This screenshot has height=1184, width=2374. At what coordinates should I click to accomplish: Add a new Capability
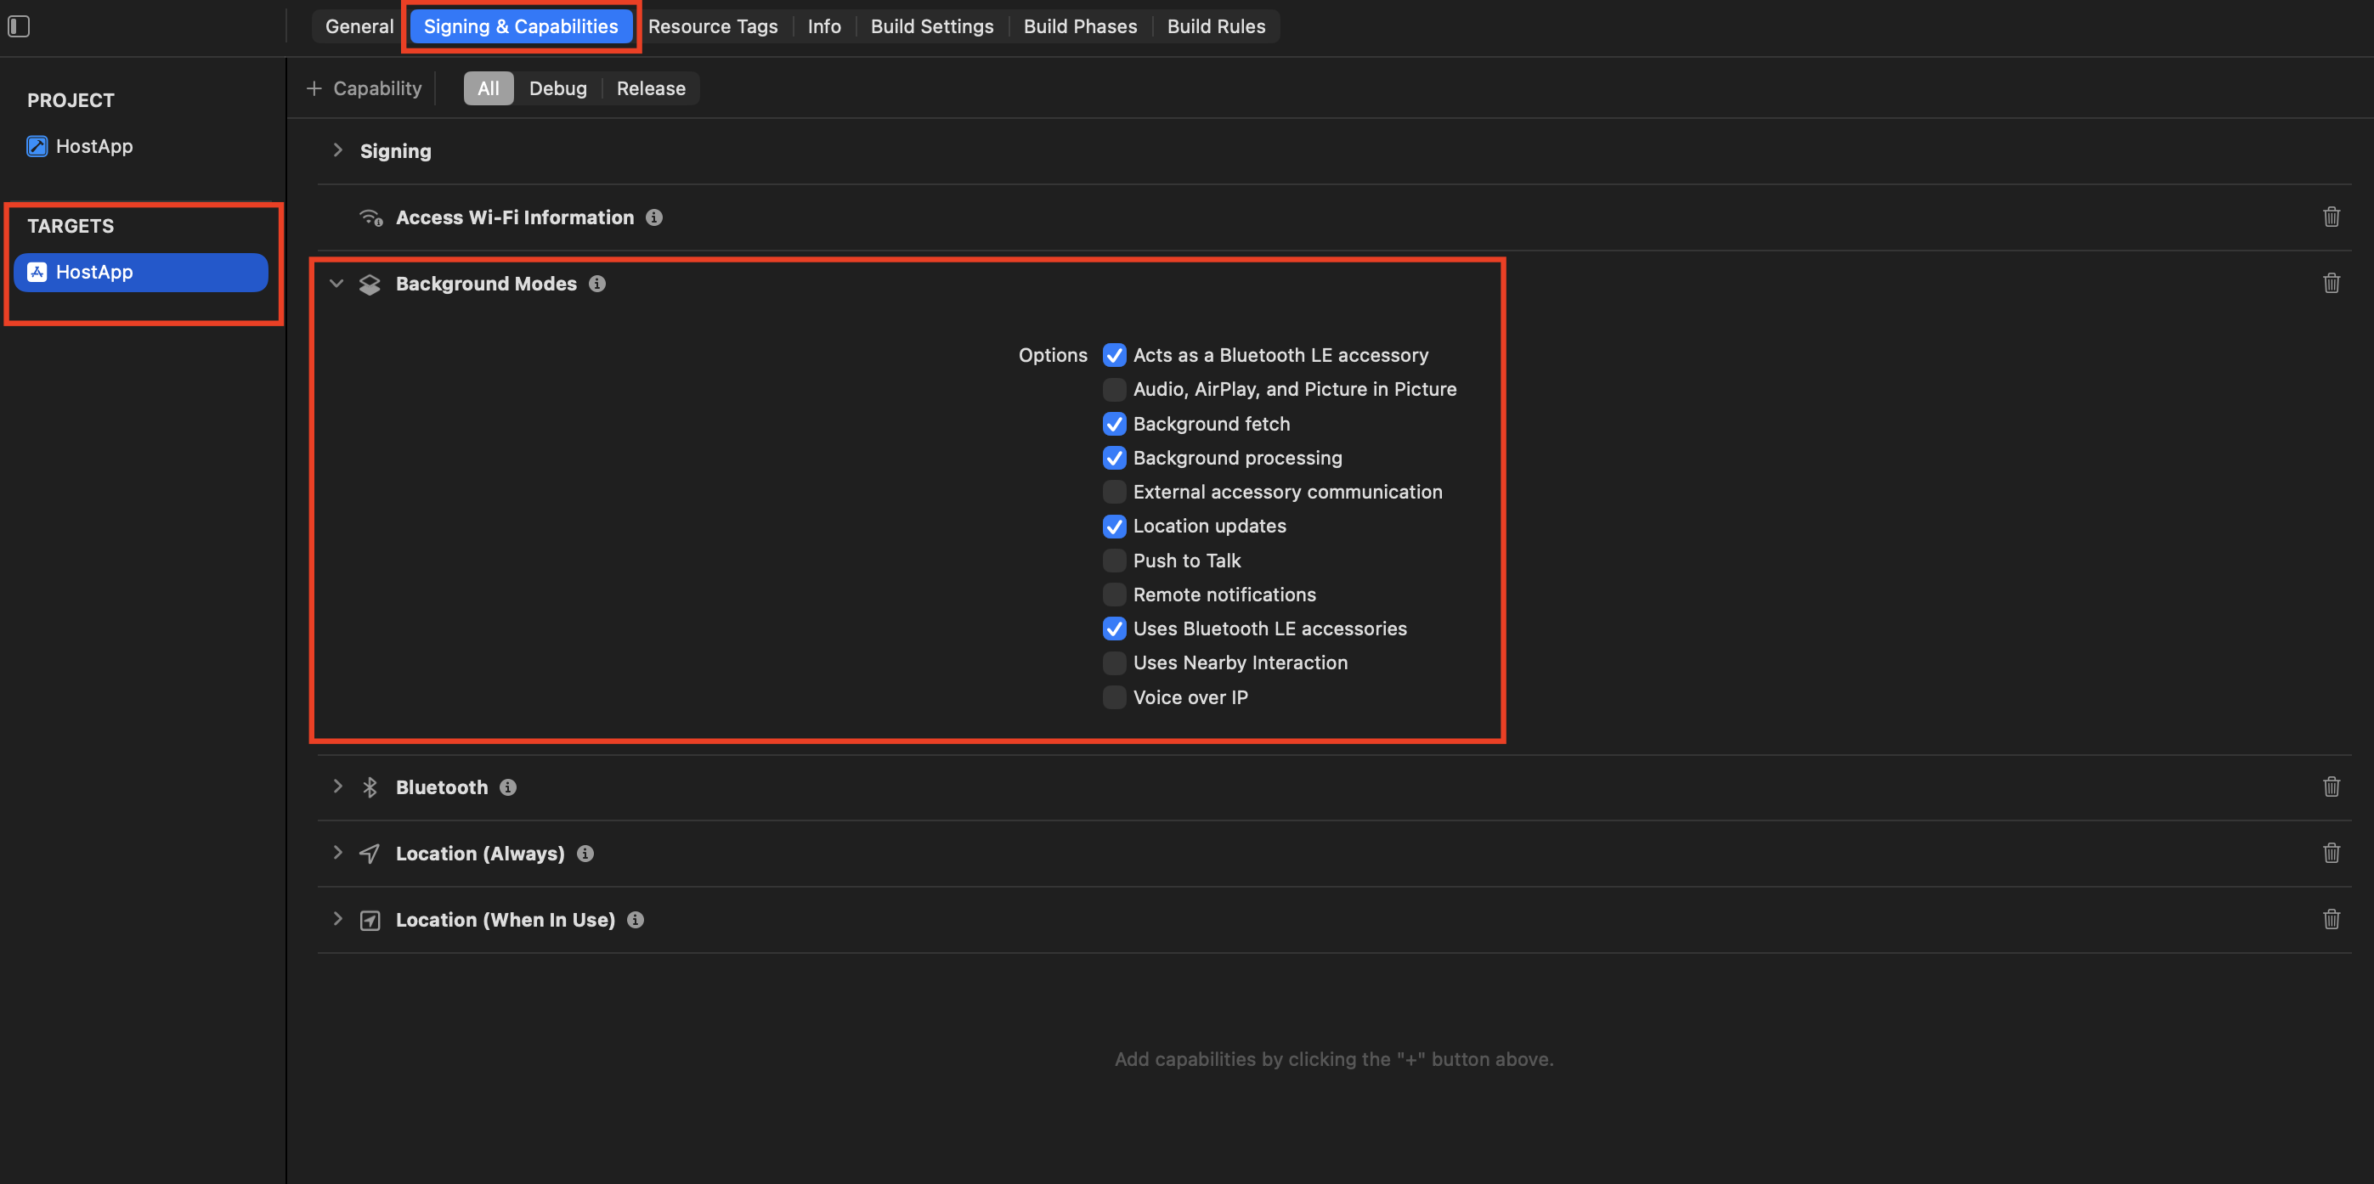364,88
